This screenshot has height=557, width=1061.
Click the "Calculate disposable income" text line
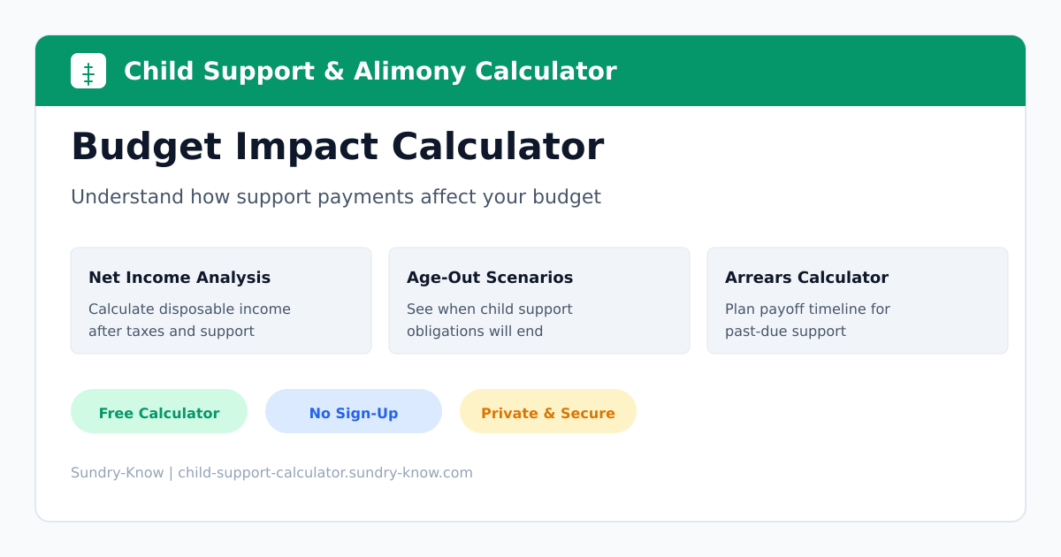[189, 309]
